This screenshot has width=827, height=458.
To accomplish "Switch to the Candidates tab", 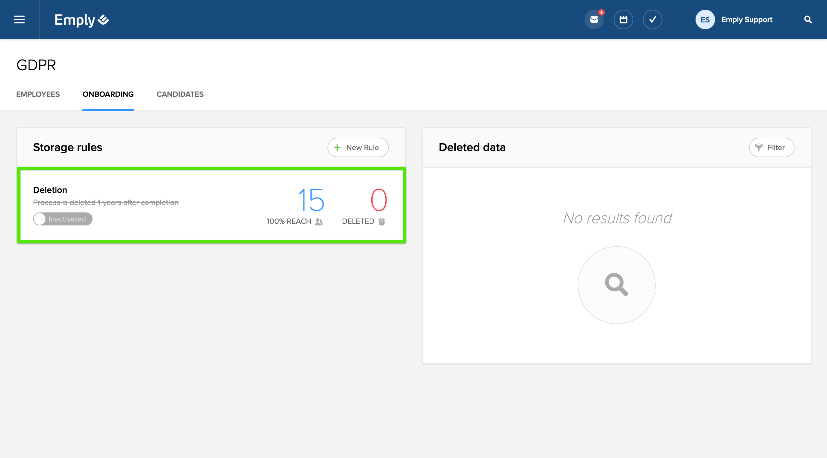I will pyautogui.click(x=180, y=94).
